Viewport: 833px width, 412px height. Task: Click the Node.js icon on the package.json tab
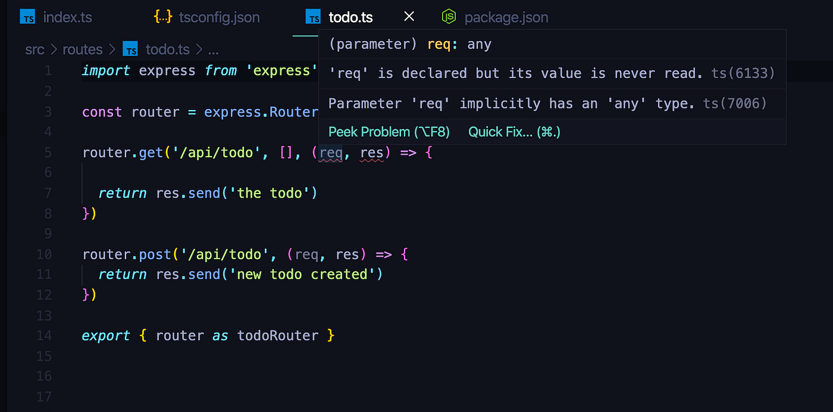[449, 17]
